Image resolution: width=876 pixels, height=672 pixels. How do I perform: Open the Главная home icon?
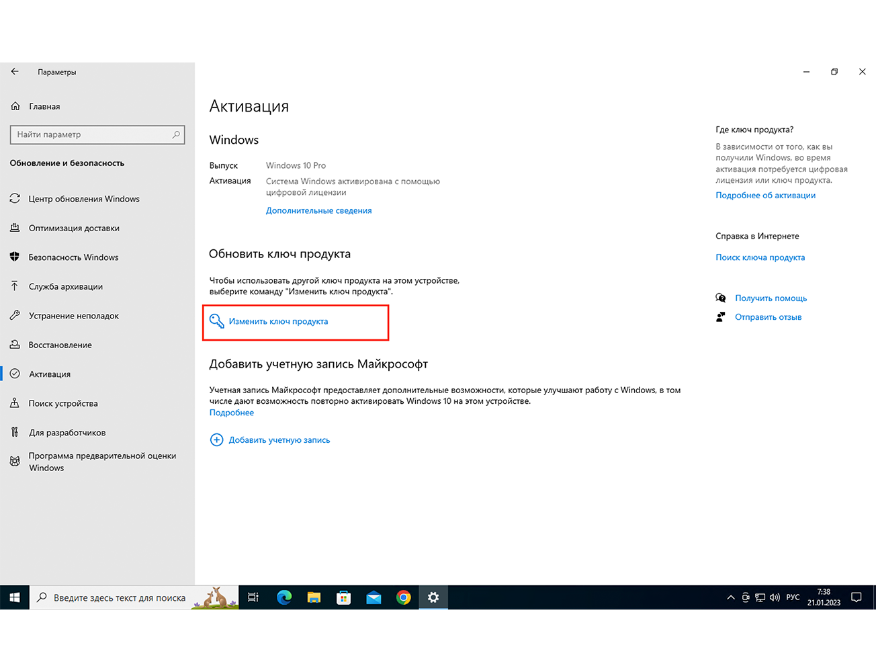coord(15,106)
